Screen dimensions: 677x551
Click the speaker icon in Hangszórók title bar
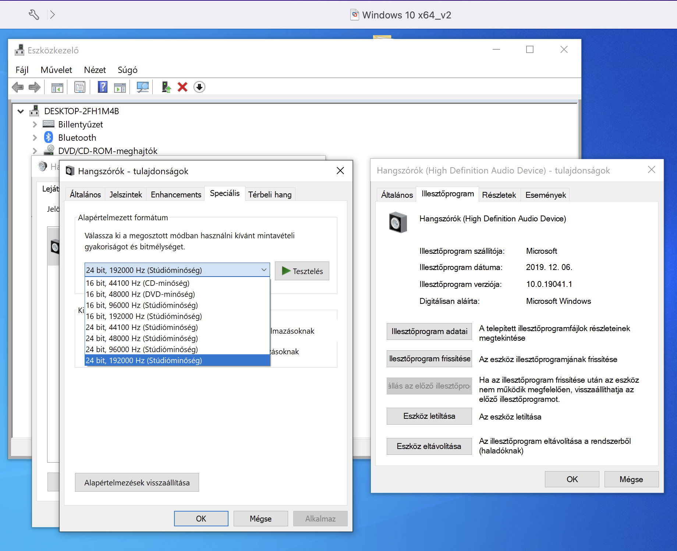pyautogui.click(x=70, y=171)
